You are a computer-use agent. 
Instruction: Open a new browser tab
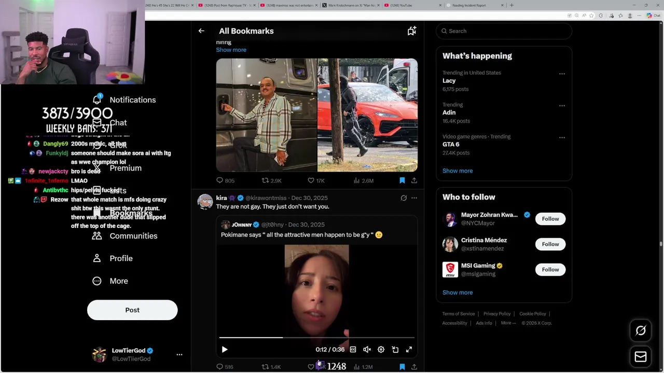pyautogui.click(x=511, y=5)
